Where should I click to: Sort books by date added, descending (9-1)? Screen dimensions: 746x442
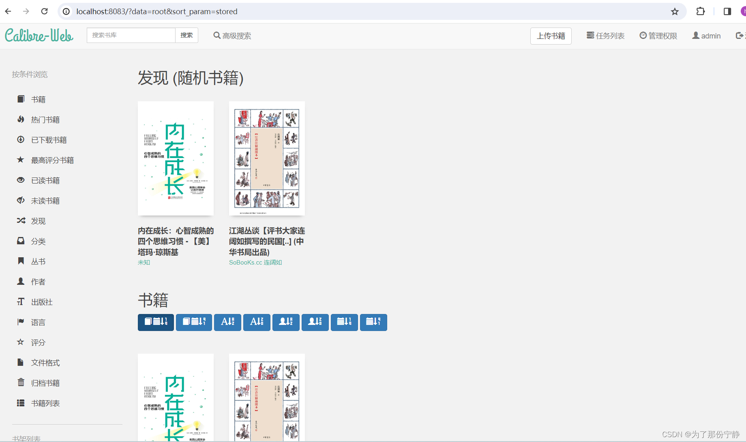coord(194,322)
